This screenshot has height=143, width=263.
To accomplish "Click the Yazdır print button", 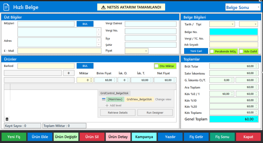I will 170,137.
